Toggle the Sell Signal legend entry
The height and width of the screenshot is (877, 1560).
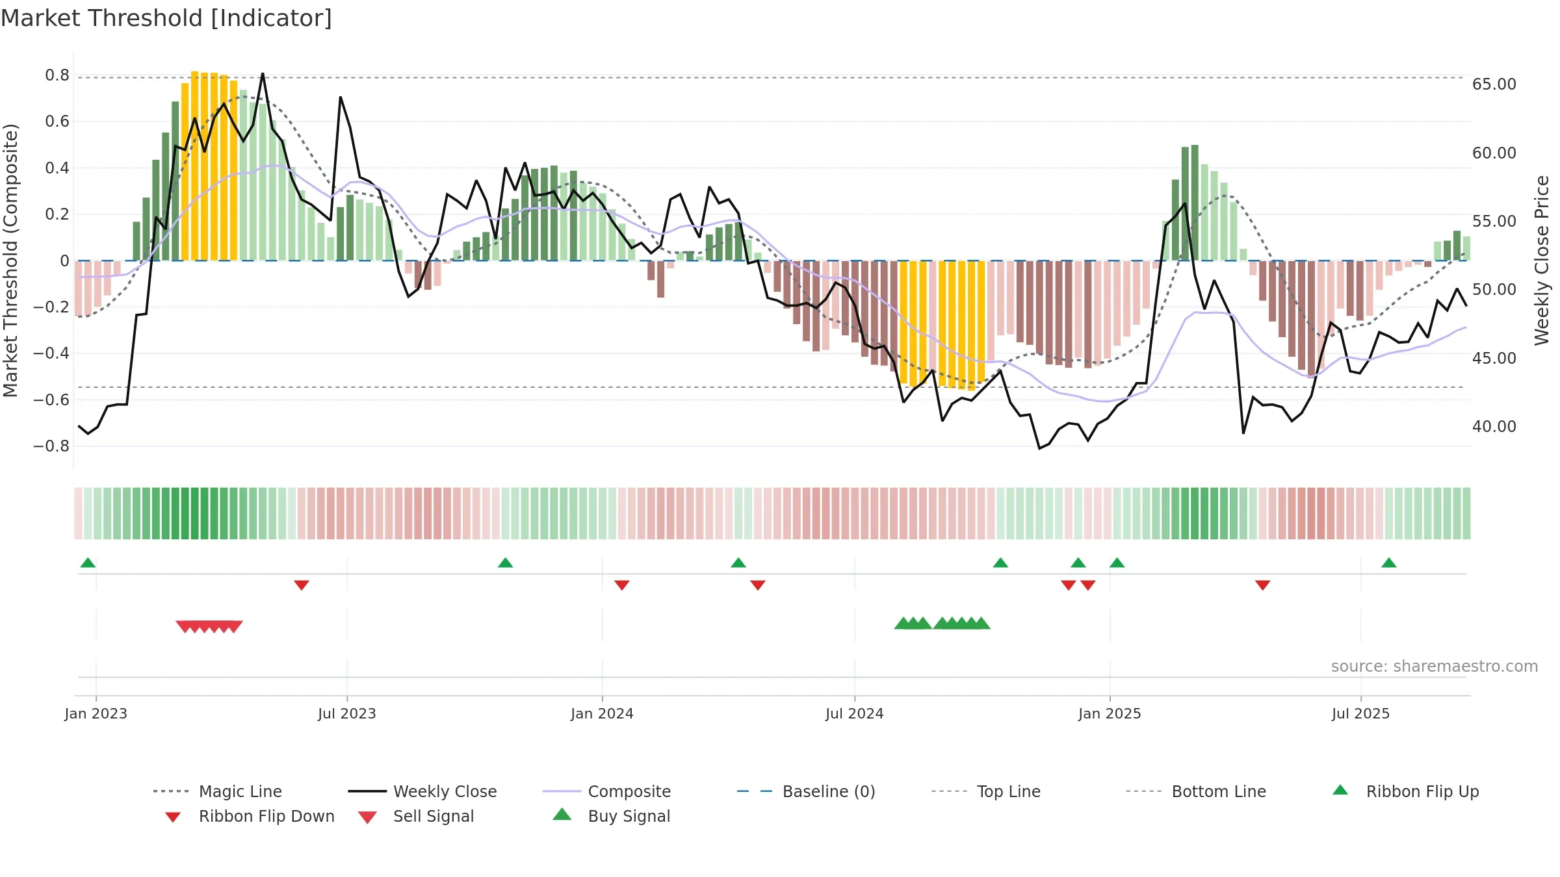coord(416,816)
